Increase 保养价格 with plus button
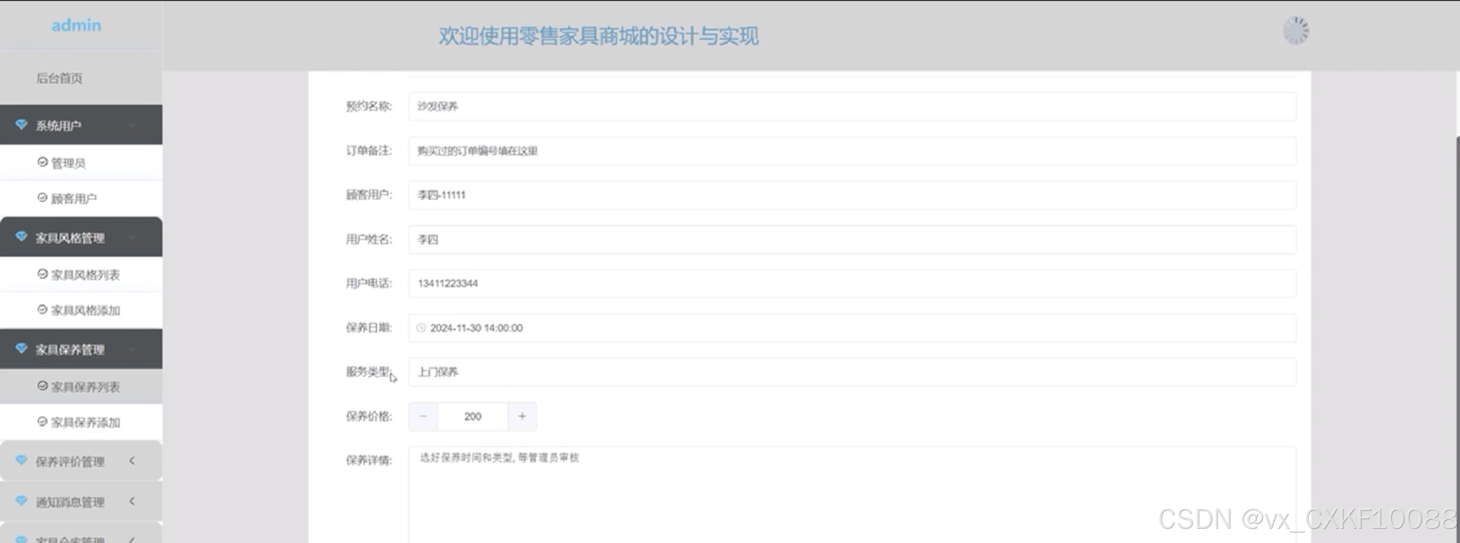The width and height of the screenshot is (1460, 543). pos(522,416)
